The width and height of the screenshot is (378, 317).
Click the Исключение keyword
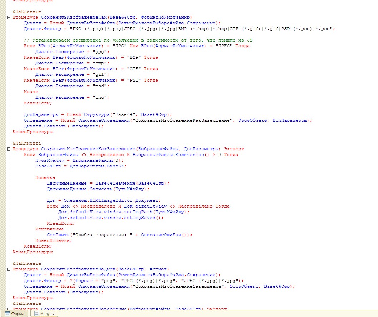click(49, 229)
